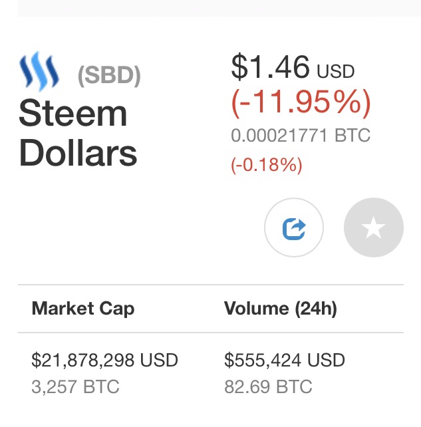This screenshot has height=427, width=421.
Task: Tap the $1.46 price value
Action: pos(271,67)
